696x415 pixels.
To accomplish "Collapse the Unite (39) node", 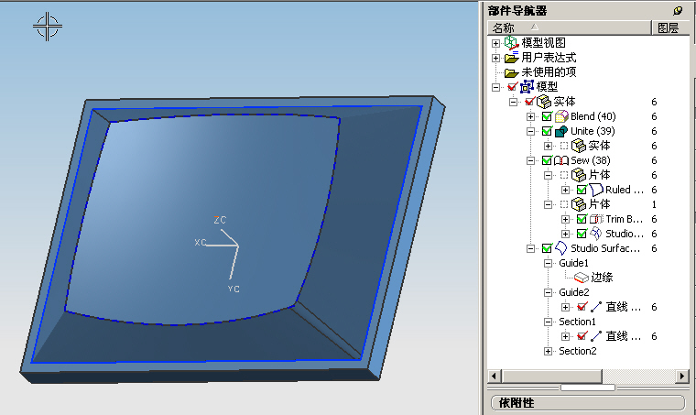I will point(530,131).
